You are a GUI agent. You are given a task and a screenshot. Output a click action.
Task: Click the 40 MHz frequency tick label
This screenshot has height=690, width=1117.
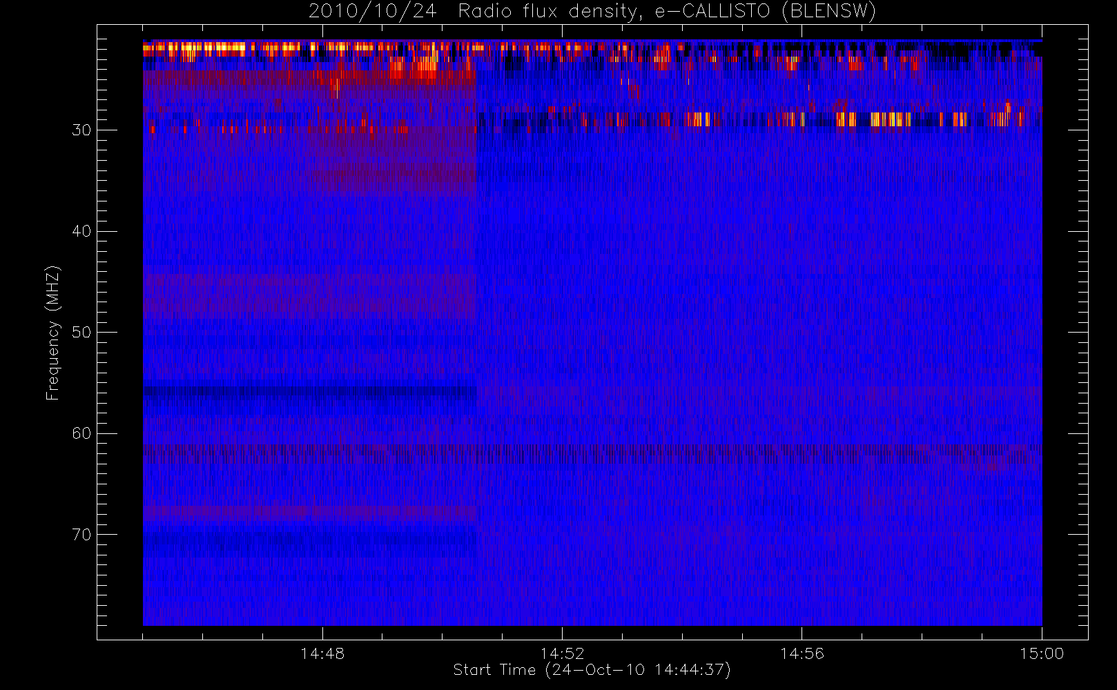point(81,231)
